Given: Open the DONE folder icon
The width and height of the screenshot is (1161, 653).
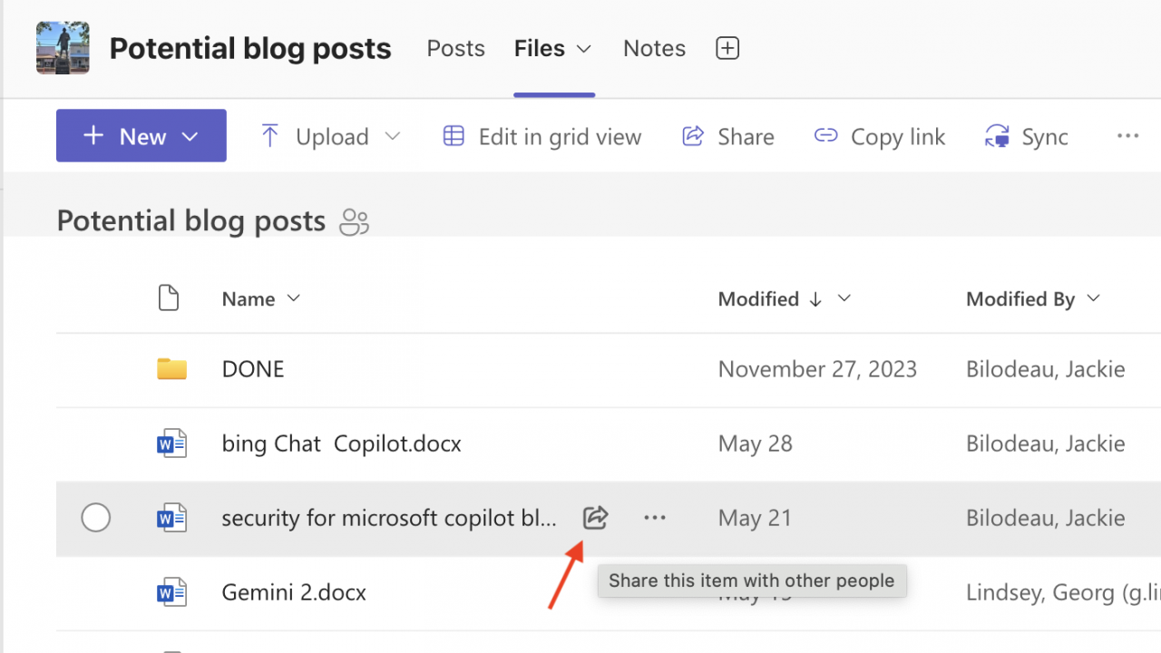Looking at the screenshot, I should pos(171,368).
